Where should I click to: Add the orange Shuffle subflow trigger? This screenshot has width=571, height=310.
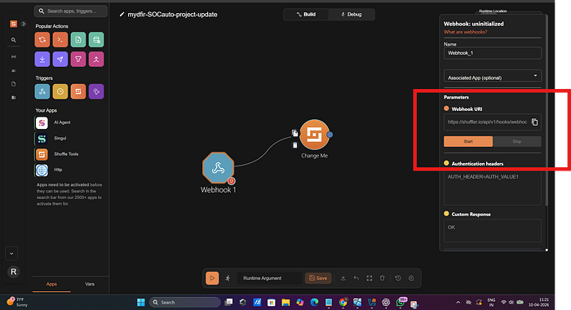[x=78, y=91]
